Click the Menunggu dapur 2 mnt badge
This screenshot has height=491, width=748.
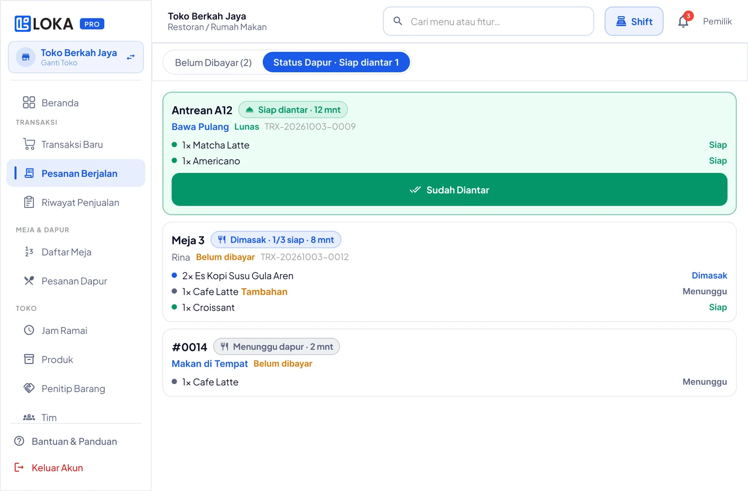(x=277, y=347)
